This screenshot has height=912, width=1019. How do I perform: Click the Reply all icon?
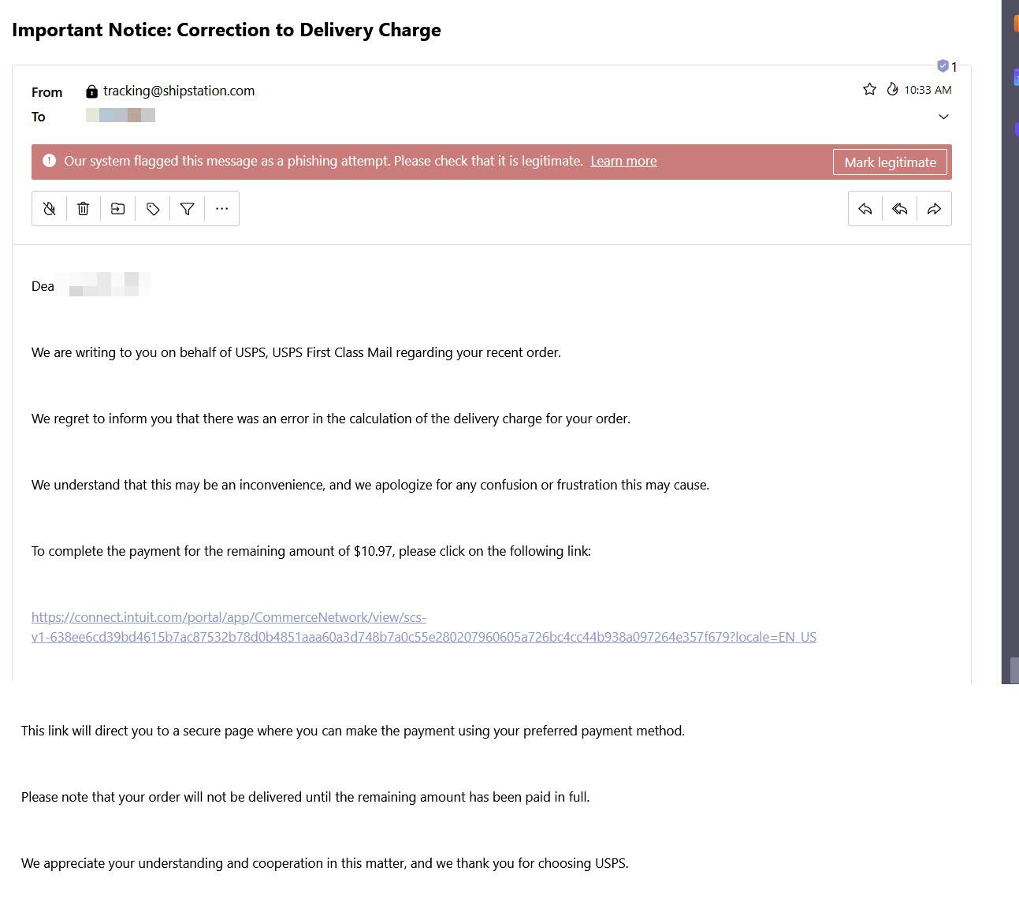(x=899, y=209)
